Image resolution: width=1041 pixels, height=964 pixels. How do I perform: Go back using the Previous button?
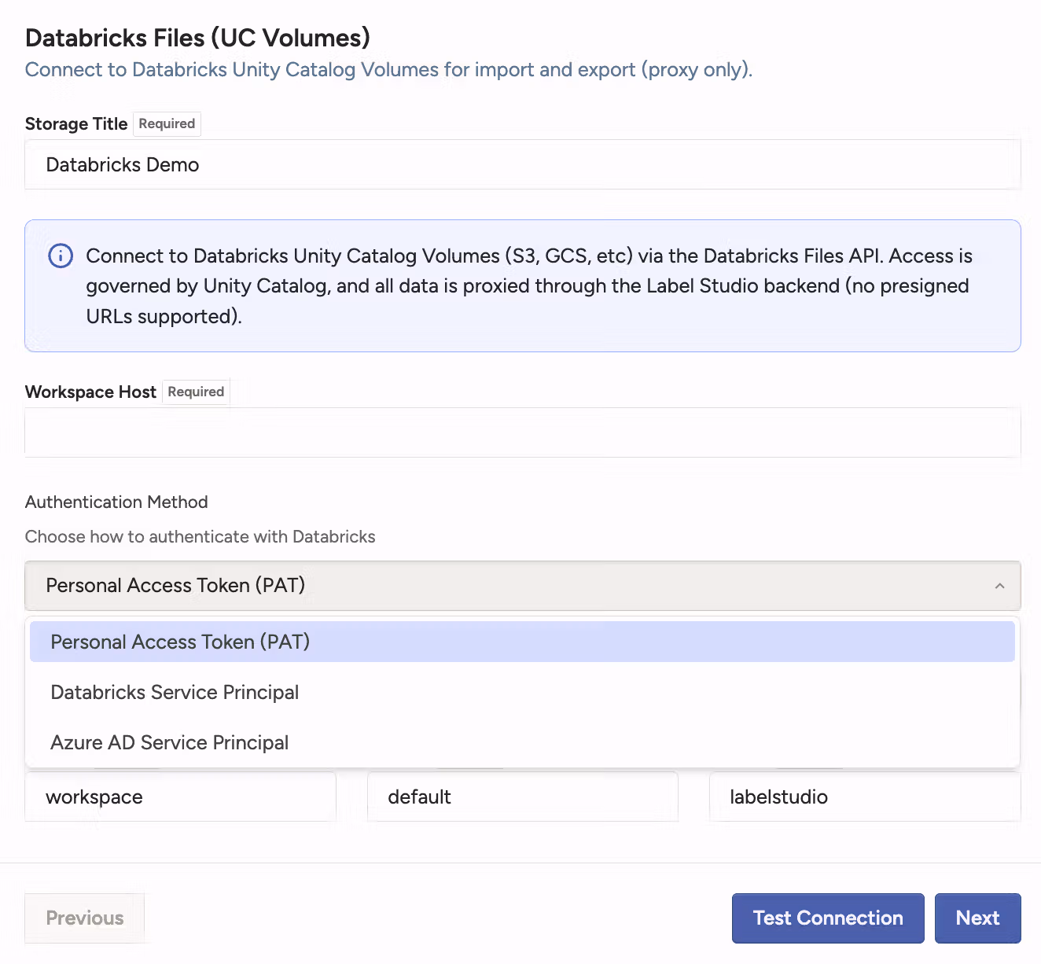coord(85,918)
